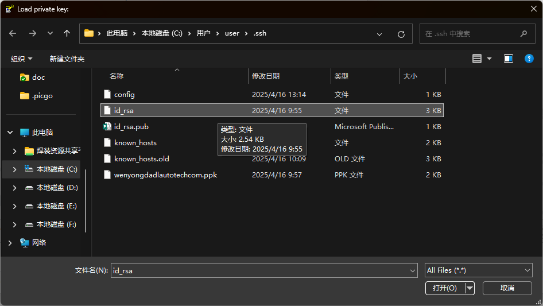Go up one folder level
The height and width of the screenshot is (306, 543).
(67, 33)
